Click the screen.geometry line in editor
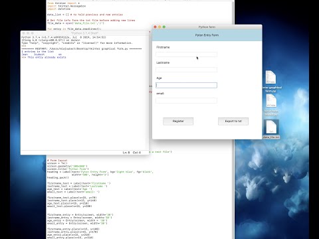319x239 pixels. (x=67, y=166)
